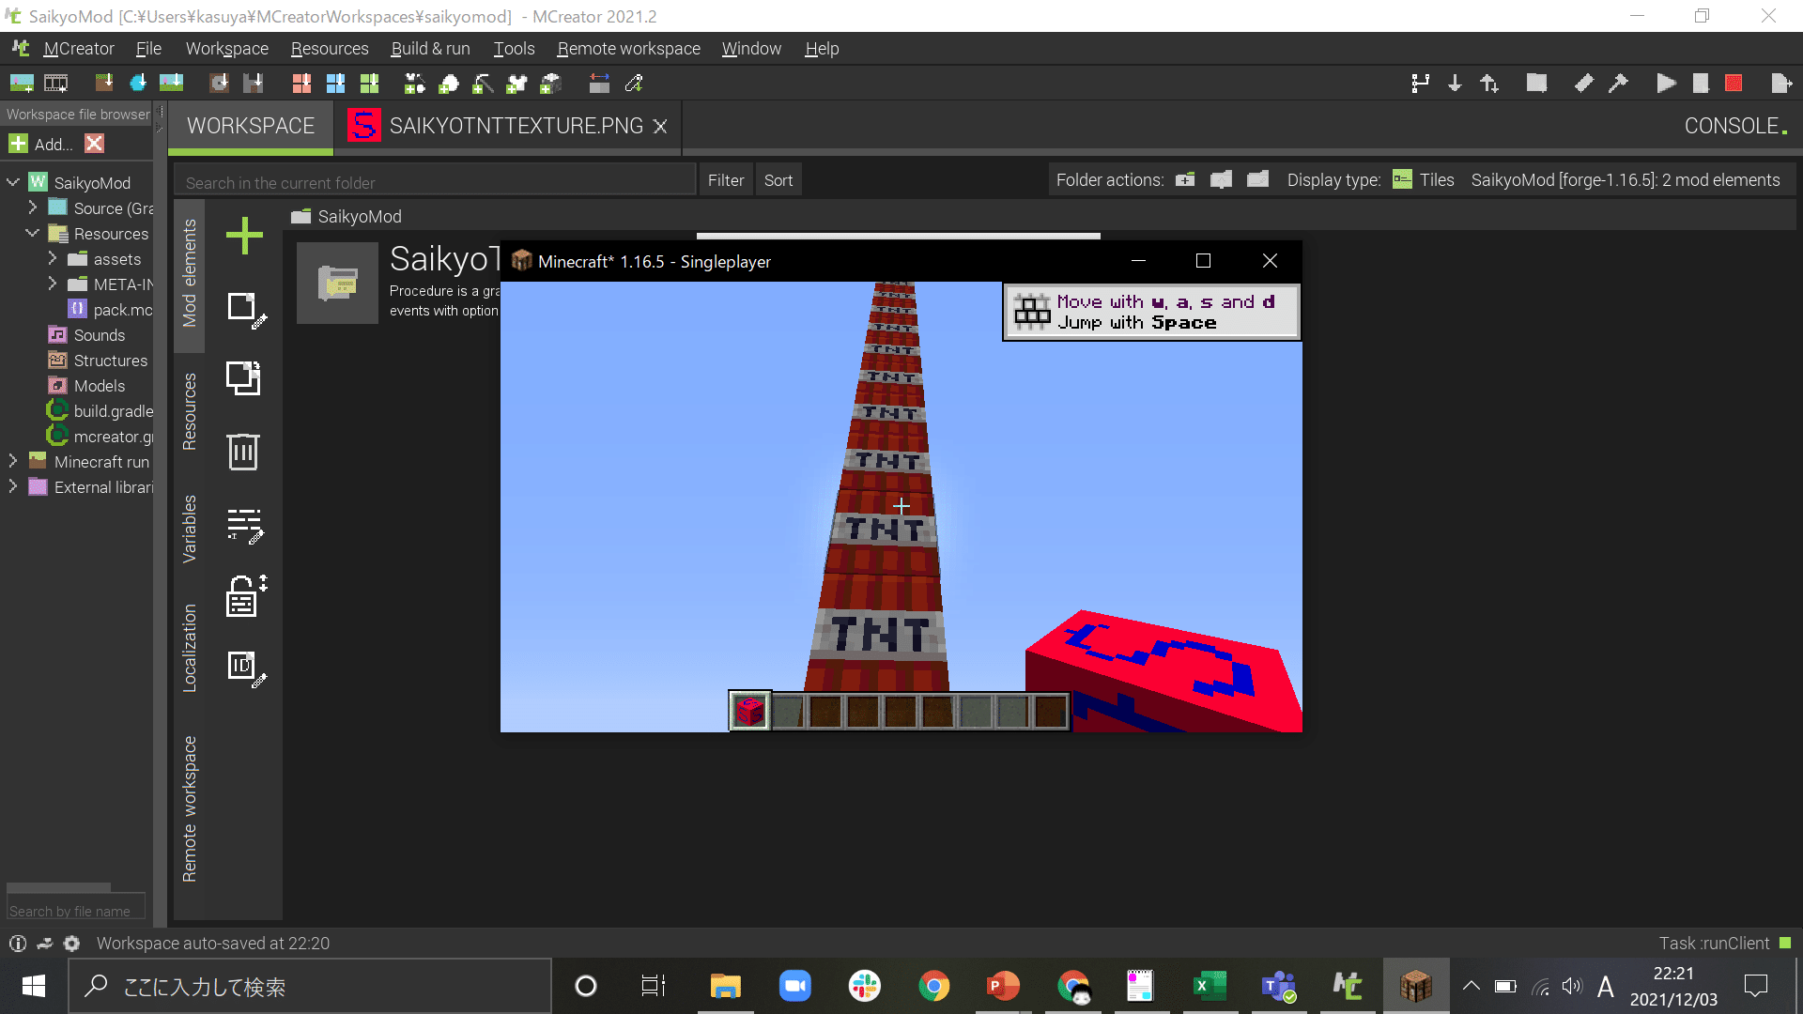The width and height of the screenshot is (1803, 1014).
Task: Collapse the Resources tree folder
Action: 32,233
